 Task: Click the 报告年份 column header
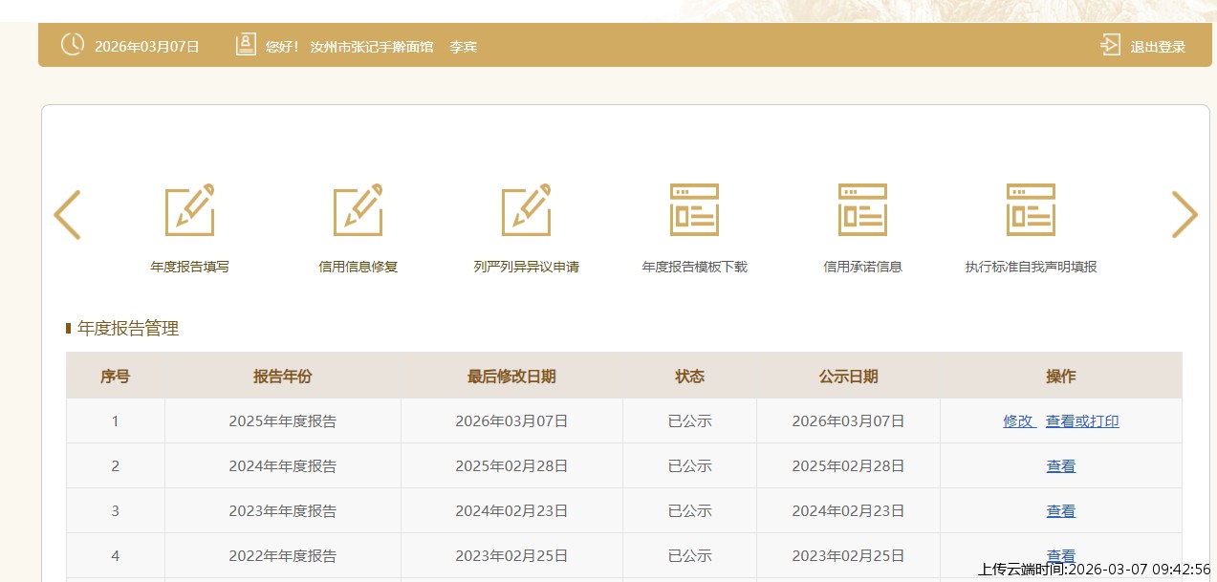pyautogui.click(x=282, y=377)
